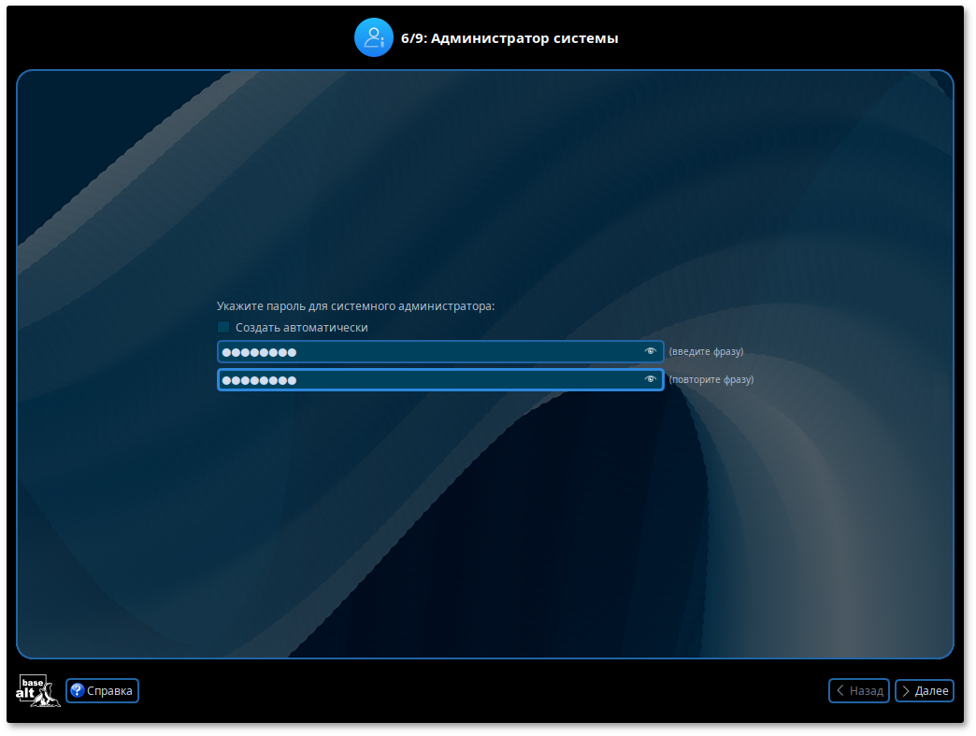Click the right chevron on Далее
The image size is (976, 736).
pyautogui.click(x=905, y=690)
